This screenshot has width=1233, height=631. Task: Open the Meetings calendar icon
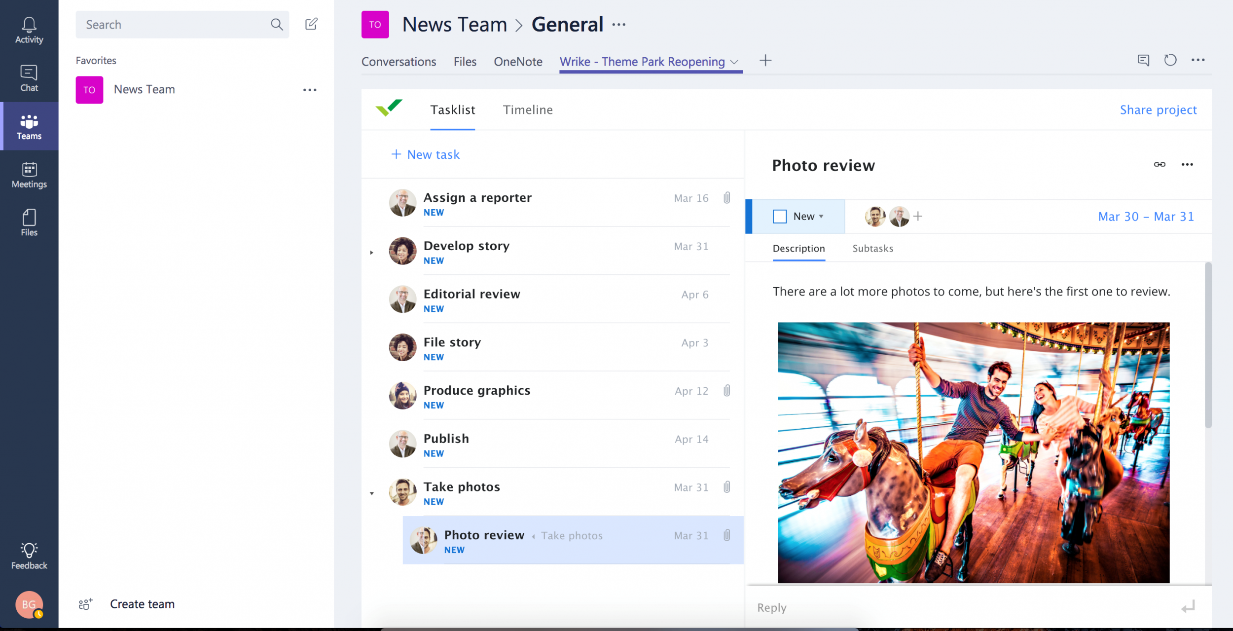point(29,175)
